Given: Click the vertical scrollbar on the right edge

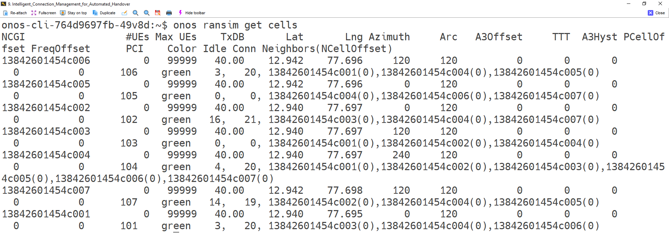Looking at the screenshot, I should (667, 122).
